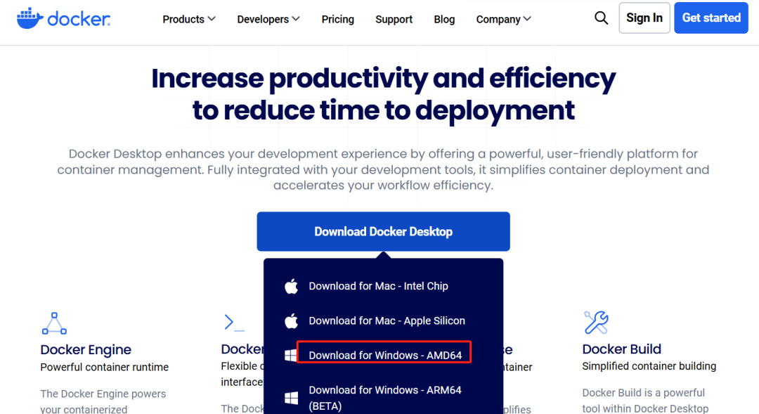Click the Sign In button
The image size is (759, 414).
pyautogui.click(x=644, y=18)
